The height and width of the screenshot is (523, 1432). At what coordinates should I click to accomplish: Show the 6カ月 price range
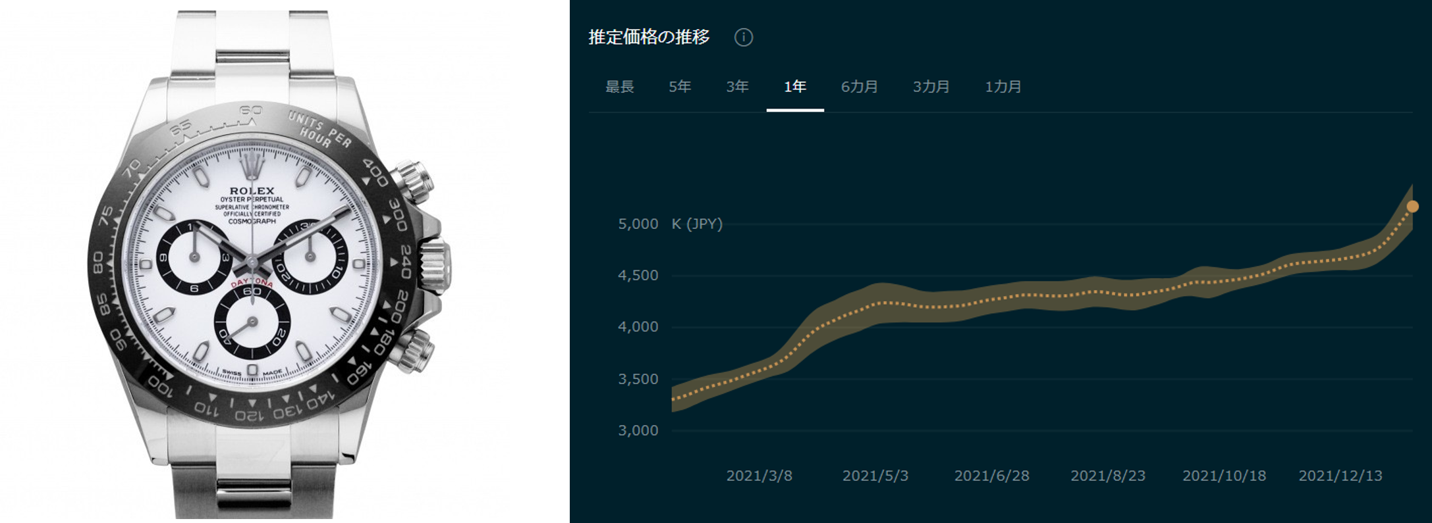pyautogui.click(x=860, y=87)
